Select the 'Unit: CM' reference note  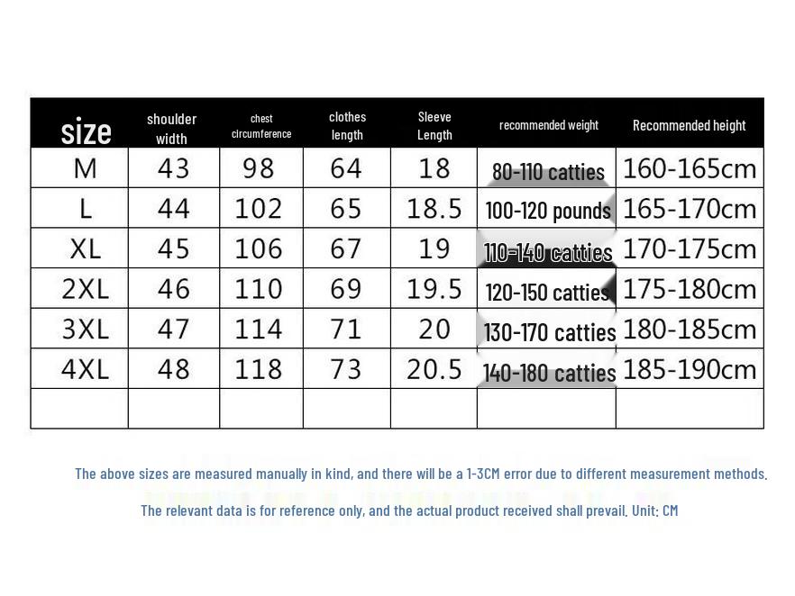point(654,510)
